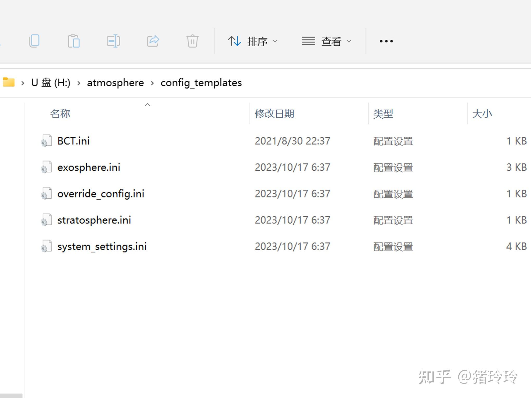Click the Copy icon in toolbar

pyautogui.click(x=34, y=41)
